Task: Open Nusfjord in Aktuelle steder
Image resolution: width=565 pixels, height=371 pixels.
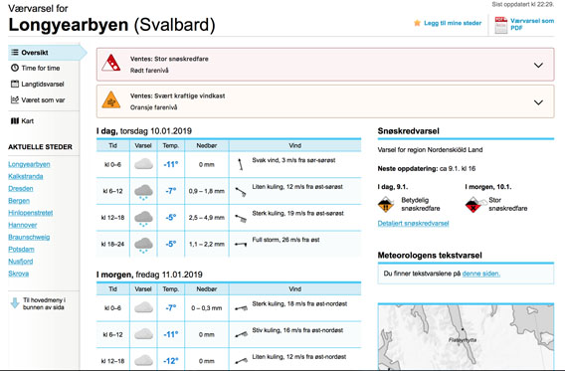Action: pos(21,262)
